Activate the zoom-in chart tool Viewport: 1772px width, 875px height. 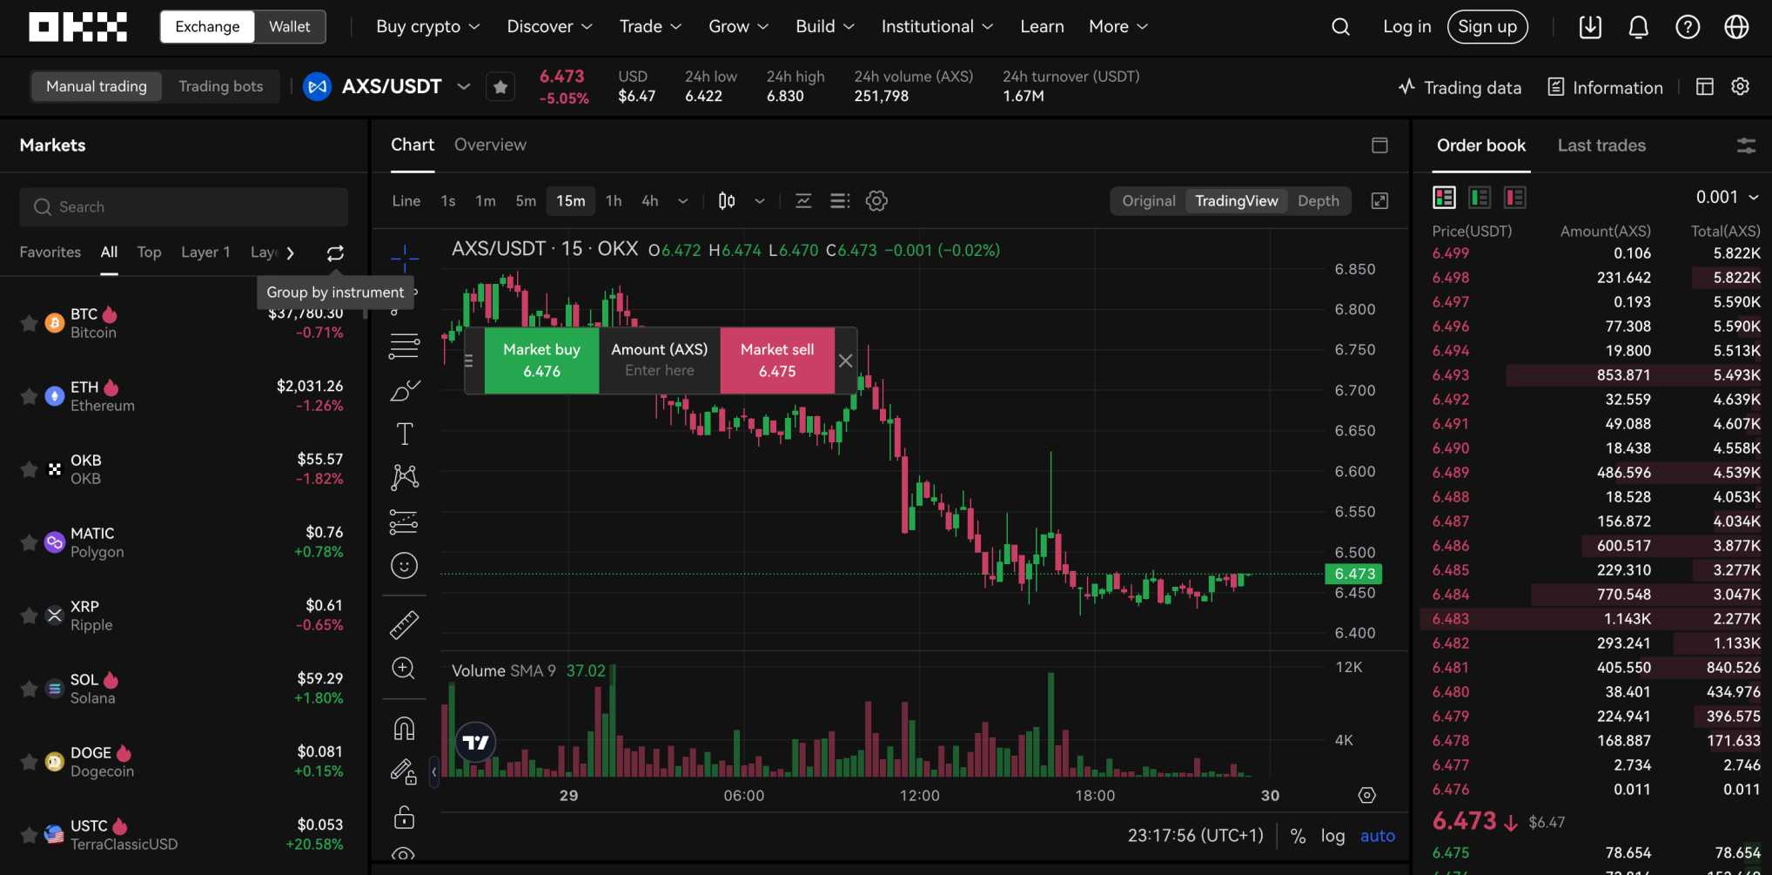coord(404,668)
